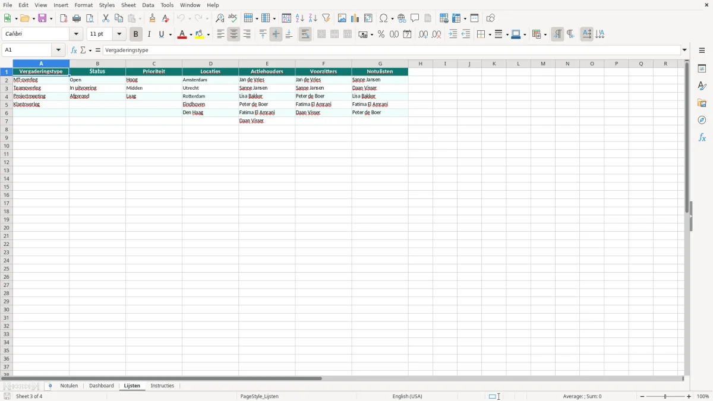Image resolution: width=713 pixels, height=401 pixels.
Task: Toggle Italic formatting
Action: (149, 34)
